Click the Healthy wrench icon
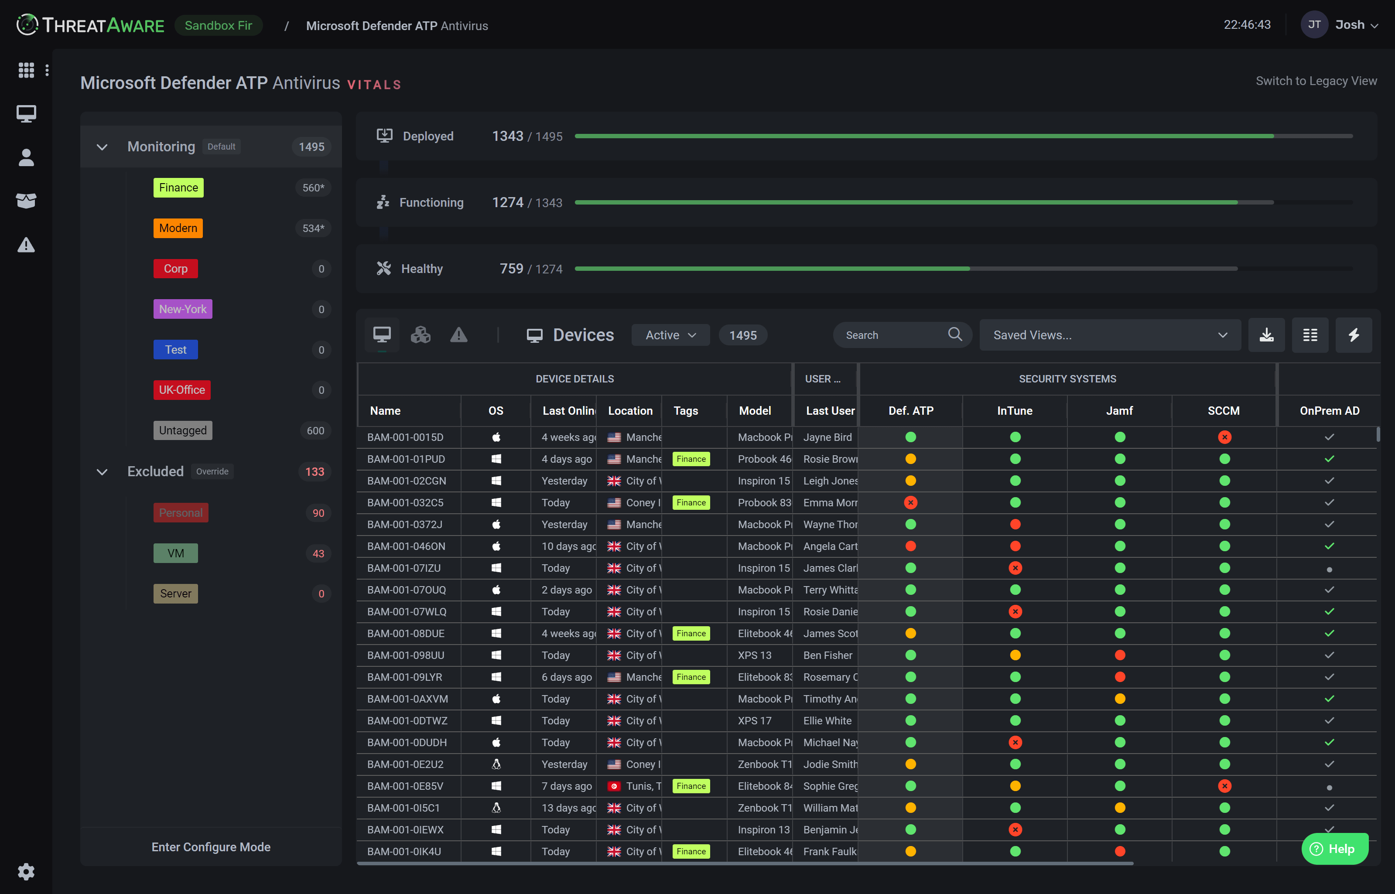The height and width of the screenshot is (894, 1395). pos(384,268)
